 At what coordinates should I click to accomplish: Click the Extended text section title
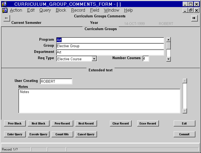(x=100, y=70)
